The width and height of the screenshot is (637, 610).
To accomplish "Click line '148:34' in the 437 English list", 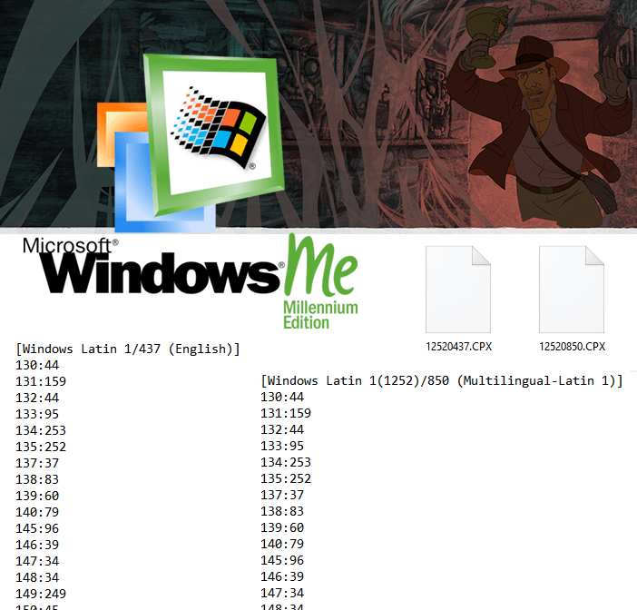I will 37,577.
